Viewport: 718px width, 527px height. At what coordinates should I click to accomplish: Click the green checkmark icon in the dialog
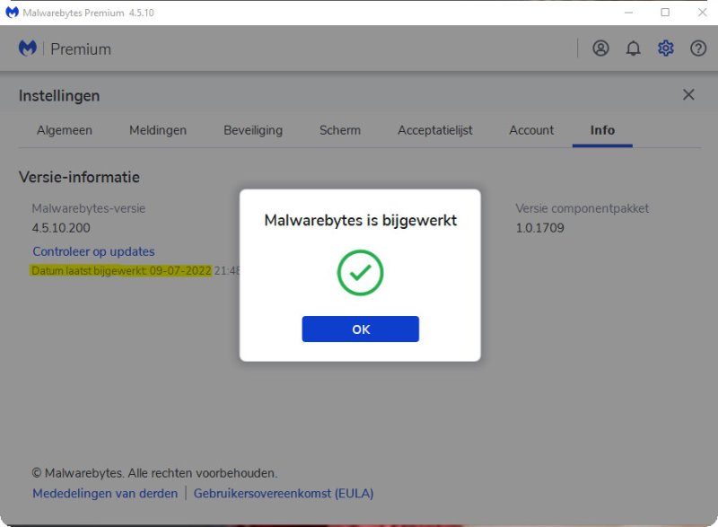tap(361, 272)
